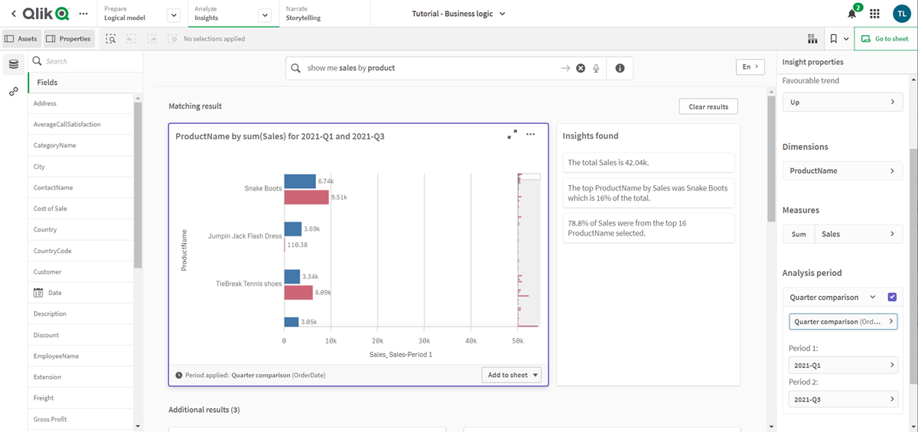This screenshot has width=918, height=432.
Task: Click the Go to sheet button
Action: click(885, 39)
